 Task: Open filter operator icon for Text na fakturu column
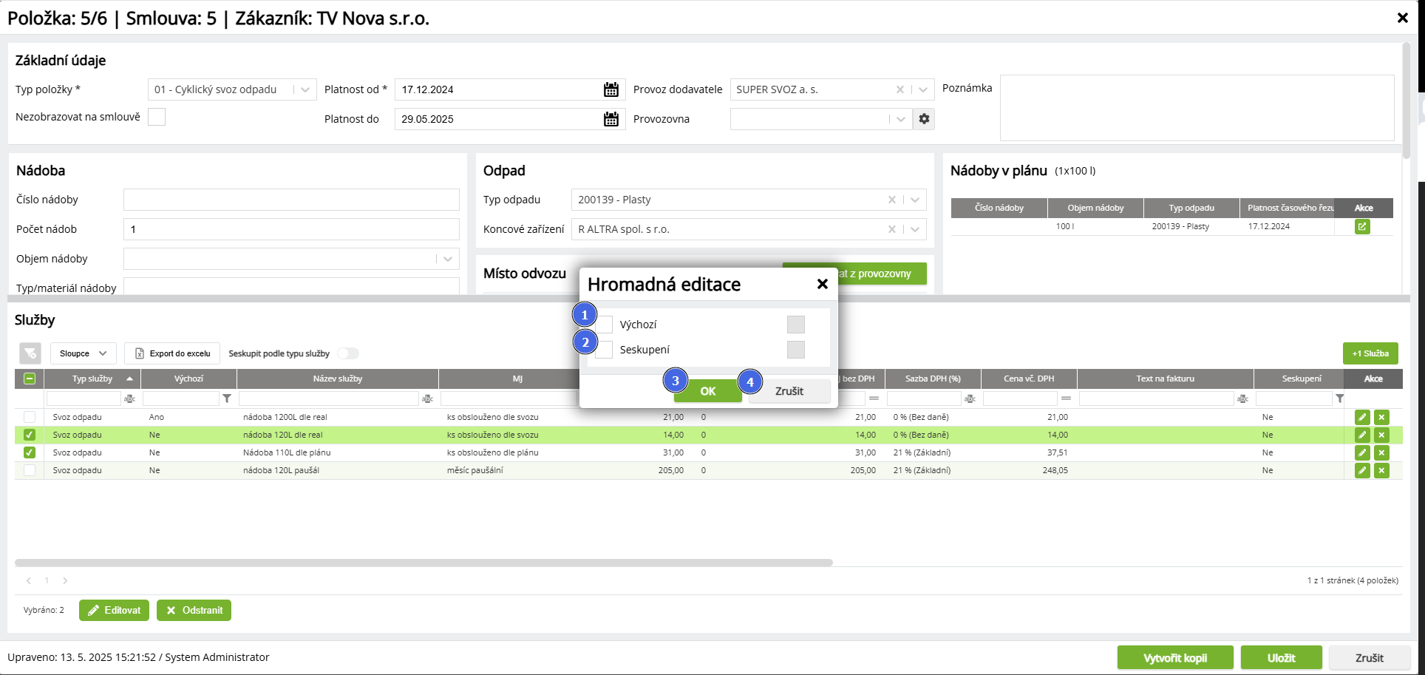(x=1242, y=398)
